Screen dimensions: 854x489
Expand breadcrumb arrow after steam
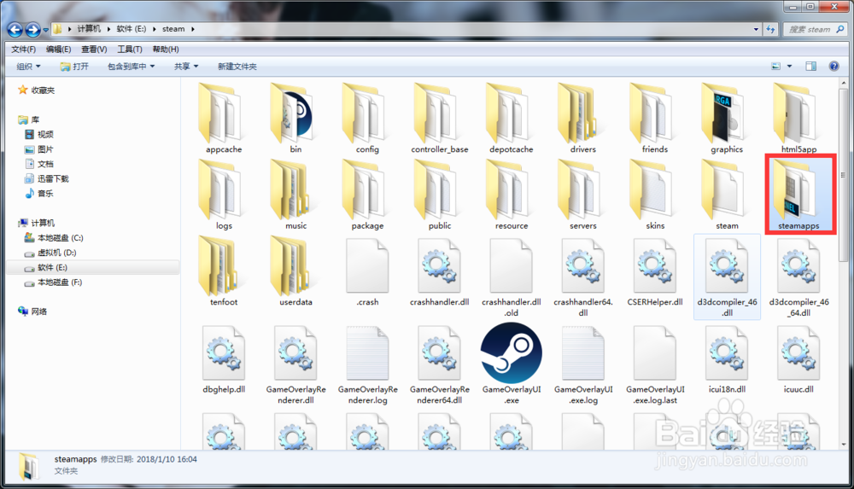[x=192, y=29]
